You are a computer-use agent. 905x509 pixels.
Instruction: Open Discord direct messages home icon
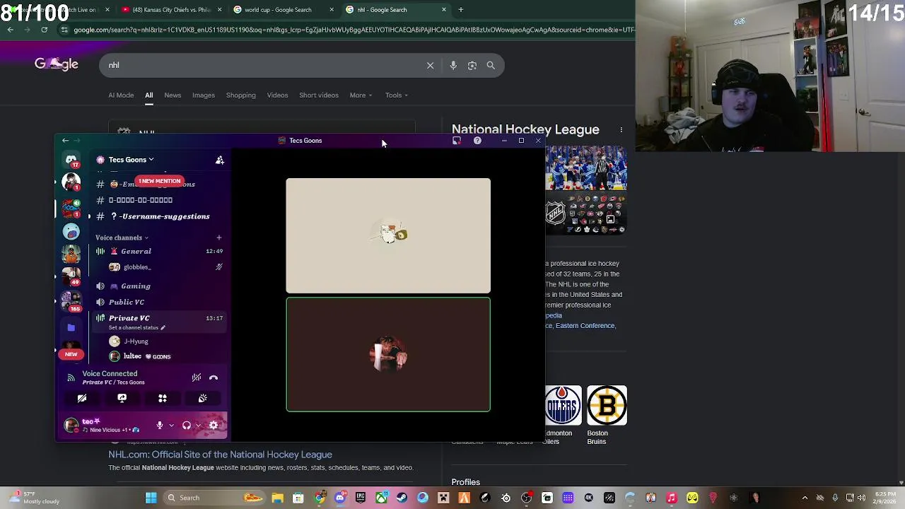pyautogui.click(x=71, y=160)
